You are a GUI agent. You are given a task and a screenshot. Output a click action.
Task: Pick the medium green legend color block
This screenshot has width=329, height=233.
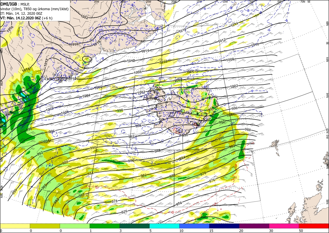(105, 226)
